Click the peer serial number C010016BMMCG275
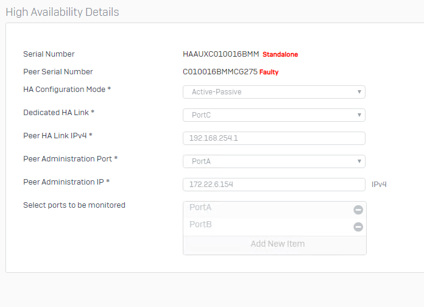Viewport: 424px width, 307px height. tap(220, 72)
